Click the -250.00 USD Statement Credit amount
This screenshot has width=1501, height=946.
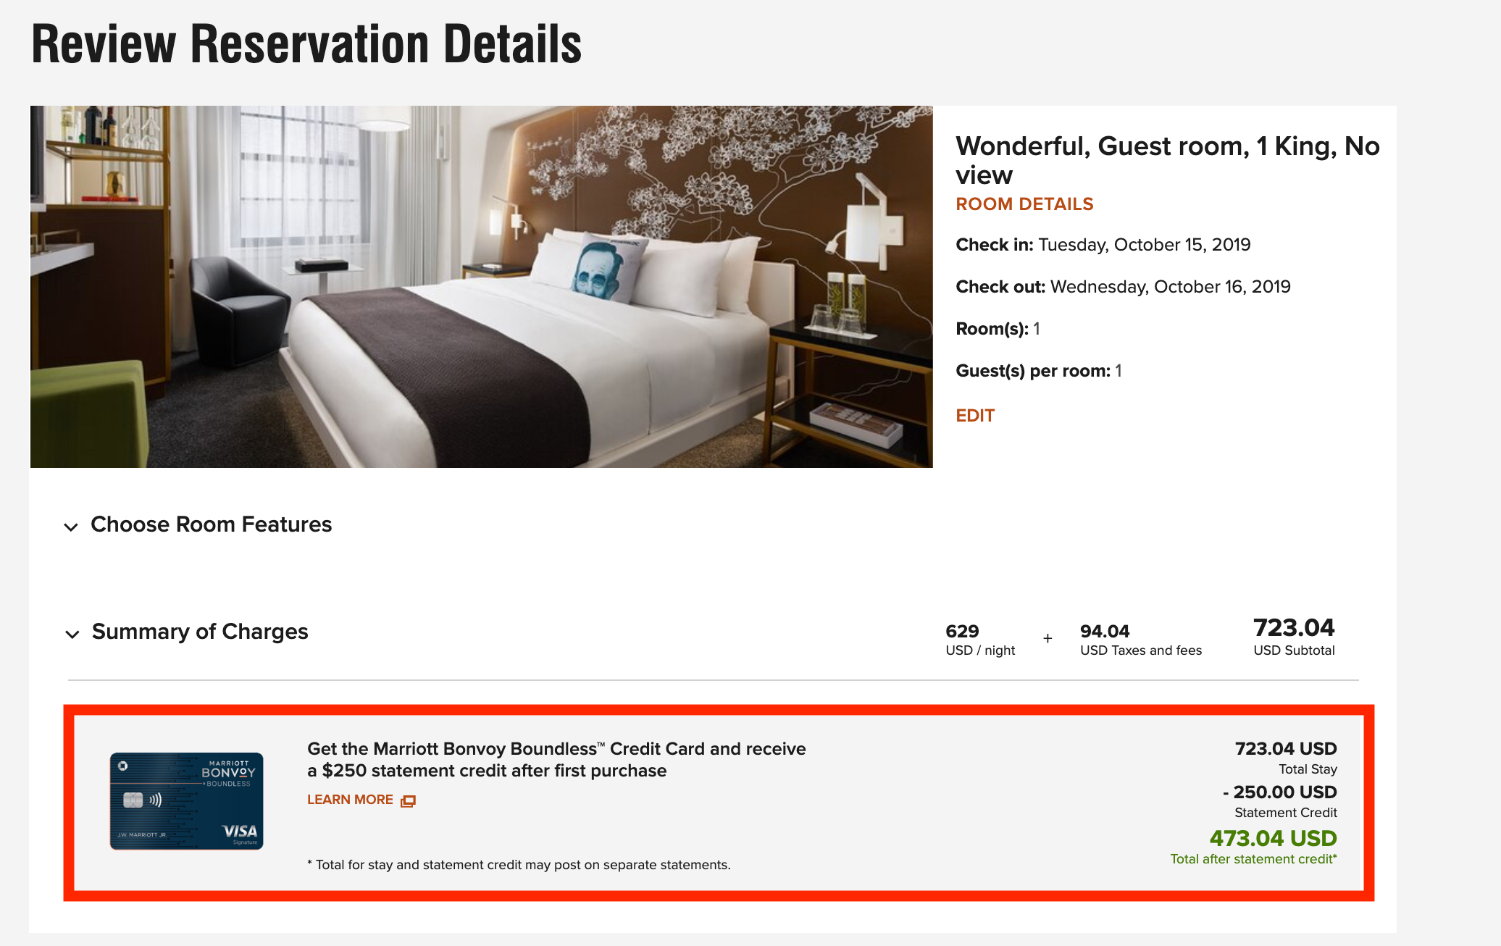click(1279, 792)
